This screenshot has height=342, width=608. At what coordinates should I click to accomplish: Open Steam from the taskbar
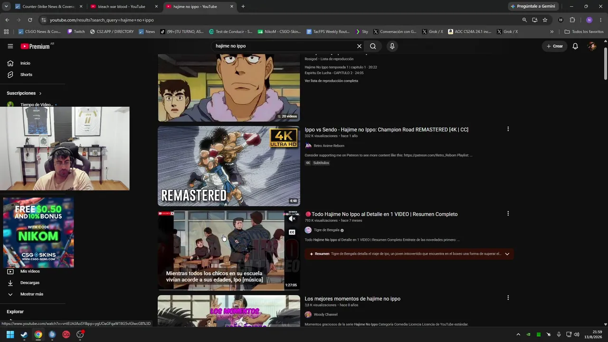[24, 334]
